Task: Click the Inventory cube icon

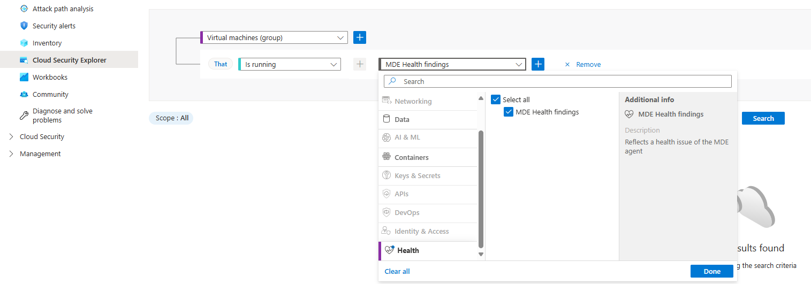Action: pyautogui.click(x=24, y=43)
